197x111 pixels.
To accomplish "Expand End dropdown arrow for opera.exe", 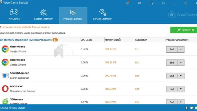I will pos(181,89).
